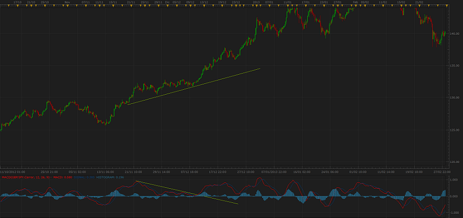Select the yellow divergence line in MACD panel
Viewport: 463px width, 218px height.
[x=187, y=192]
